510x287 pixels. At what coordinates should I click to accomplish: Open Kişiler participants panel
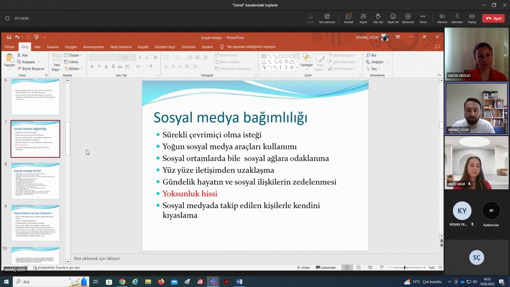point(363,18)
